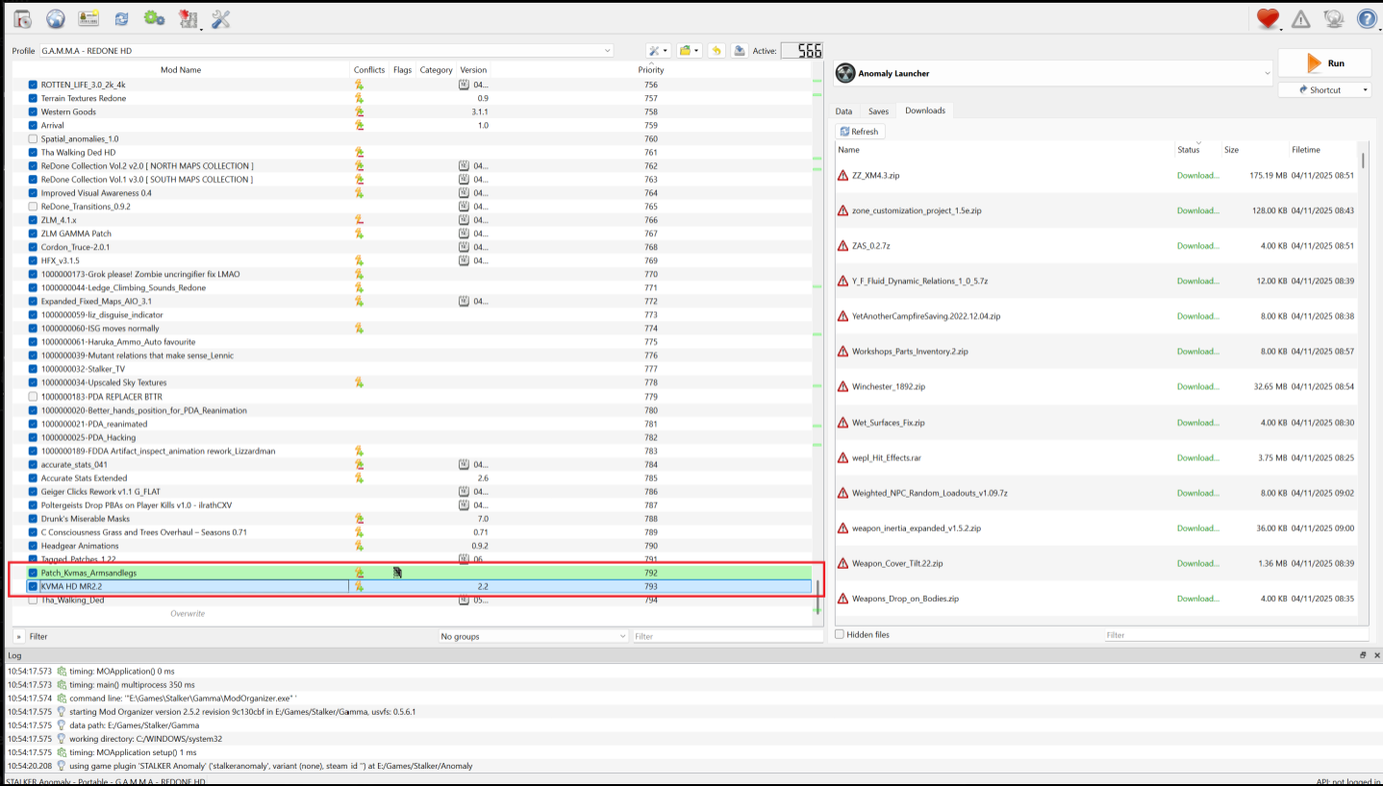This screenshot has height=786, width=1383.
Task: Disable the KVMA HD MR2.2 checkbox
Action: (x=33, y=586)
